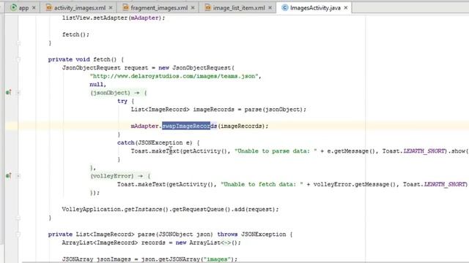This screenshot has width=469, height=263.
Task: Click the teams.json URL string
Action: [x=174, y=76]
